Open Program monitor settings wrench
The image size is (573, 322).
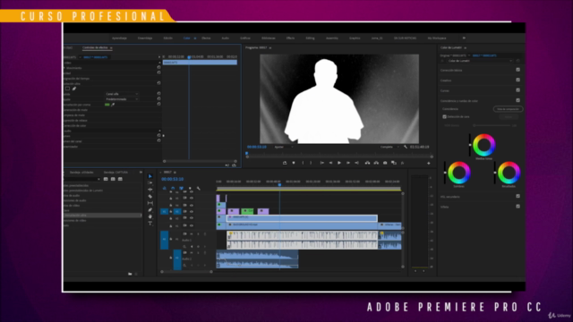(406, 147)
